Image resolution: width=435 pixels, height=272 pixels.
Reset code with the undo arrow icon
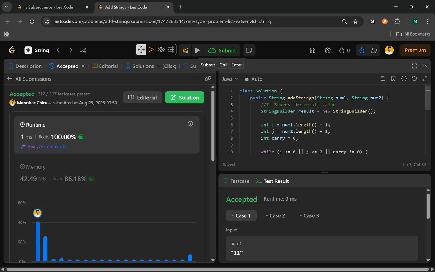[x=414, y=78]
